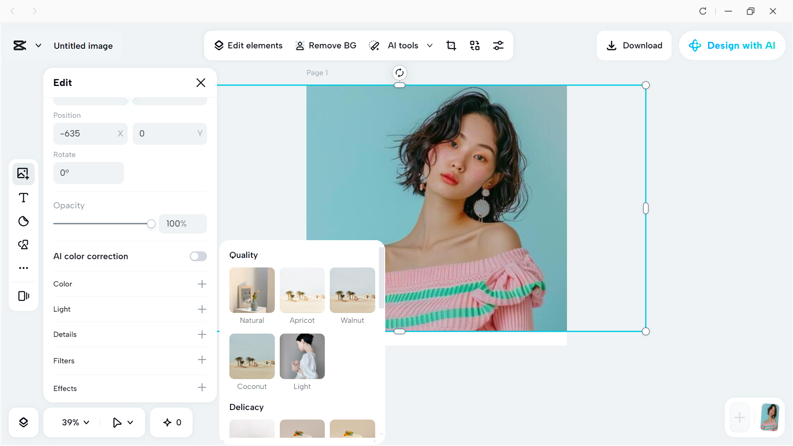Image resolution: width=793 pixels, height=446 pixels.
Task: Expand the Filters section in Edit panel
Action: pos(202,360)
